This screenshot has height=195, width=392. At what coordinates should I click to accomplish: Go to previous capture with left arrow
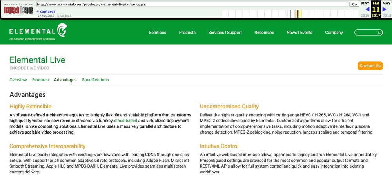pos(367,9)
